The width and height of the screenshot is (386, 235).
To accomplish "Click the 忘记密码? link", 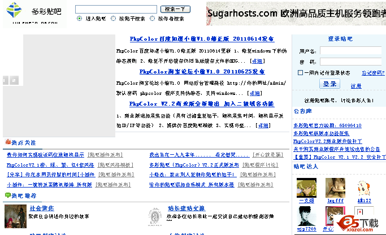I will pyautogui.click(x=373, y=73).
